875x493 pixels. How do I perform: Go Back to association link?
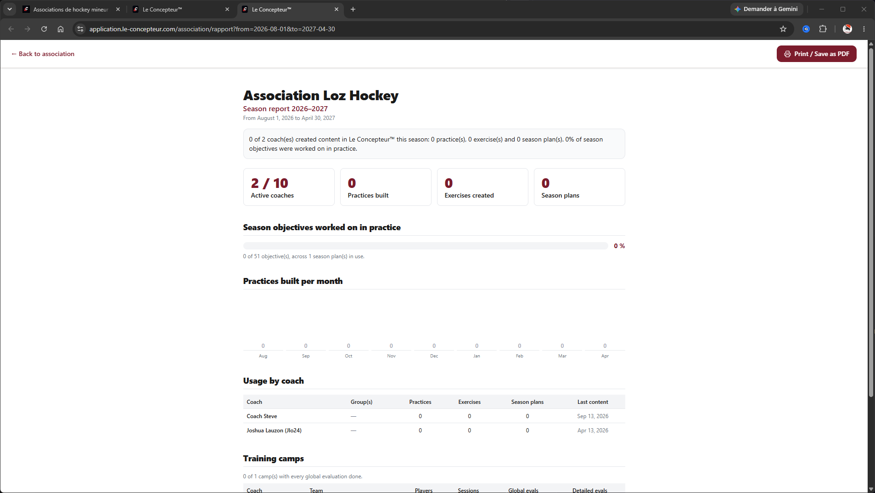click(43, 54)
